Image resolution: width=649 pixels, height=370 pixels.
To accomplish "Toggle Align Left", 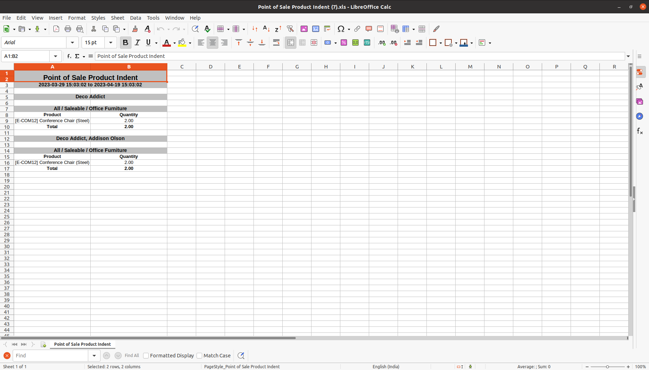I will pos(201,43).
